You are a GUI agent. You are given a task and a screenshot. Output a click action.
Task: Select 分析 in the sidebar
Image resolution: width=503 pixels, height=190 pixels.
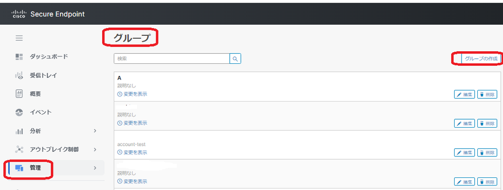pos(35,131)
